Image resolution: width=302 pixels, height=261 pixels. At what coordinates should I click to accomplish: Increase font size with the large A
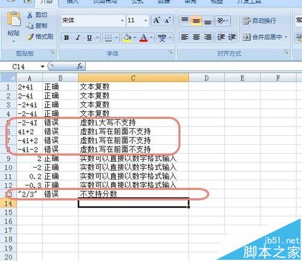[x=156, y=20]
